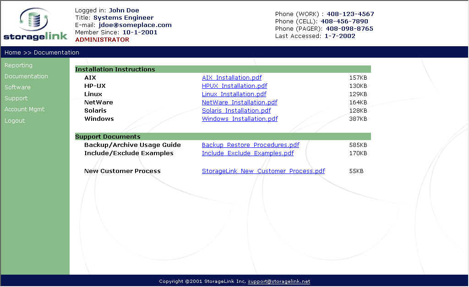This screenshot has height=287, width=469.
Task: Click the 128KB file size
Action: click(358, 111)
